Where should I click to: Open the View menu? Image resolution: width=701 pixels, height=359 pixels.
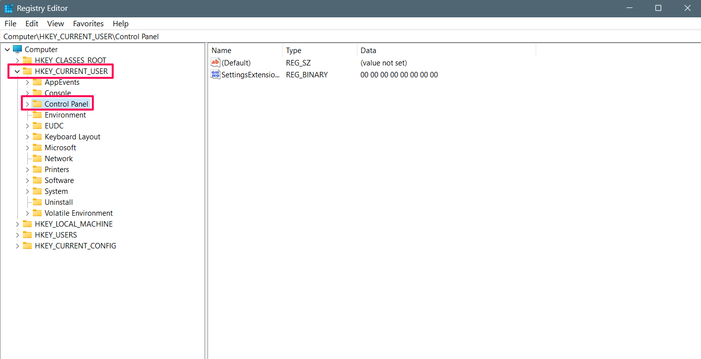56,24
